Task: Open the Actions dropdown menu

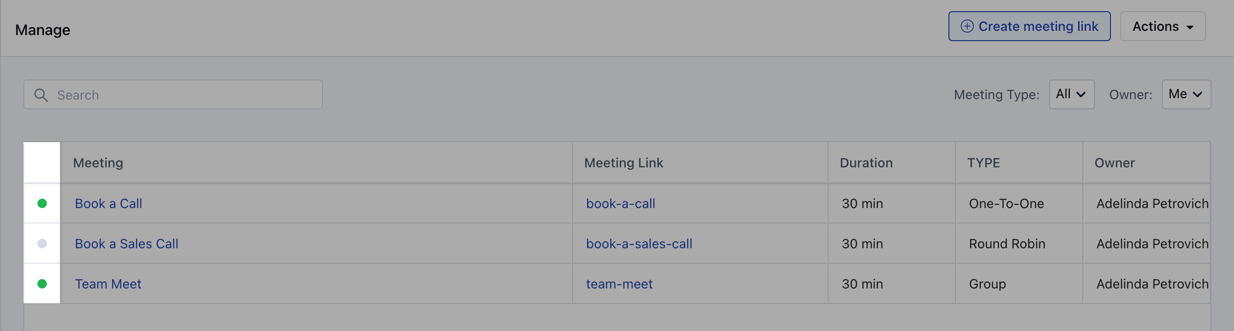Action: pyautogui.click(x=1163, y=26)
